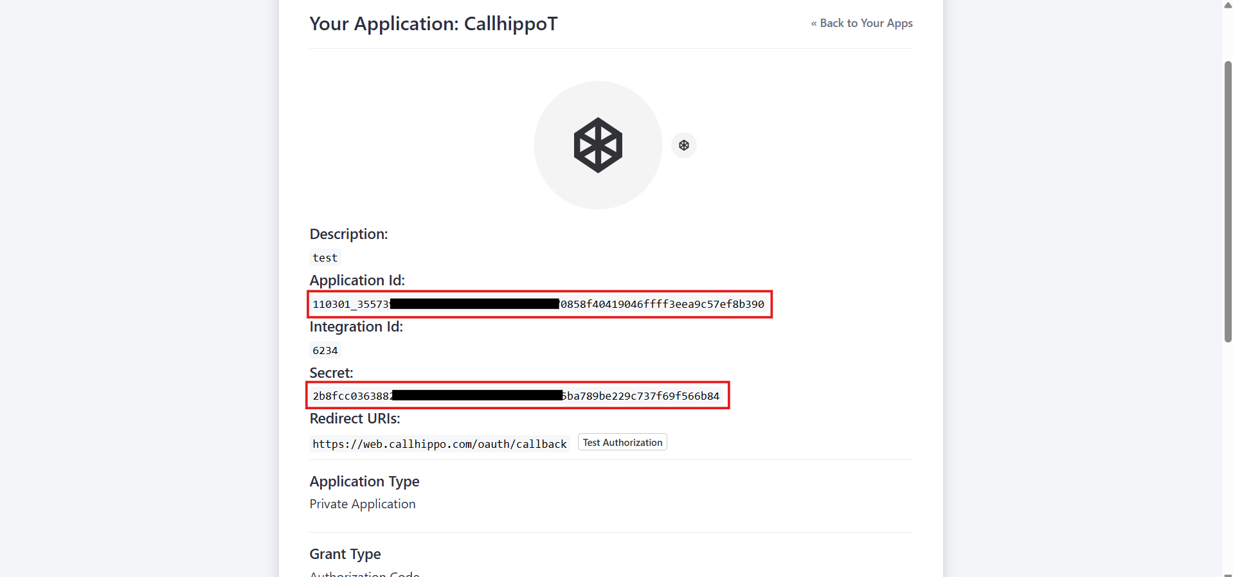The image size is (1233, 577).
Task: Click the 'Grant Type' heading
Action: pos(345,554)
